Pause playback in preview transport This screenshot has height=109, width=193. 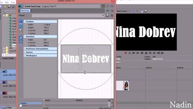pos(142,53)
